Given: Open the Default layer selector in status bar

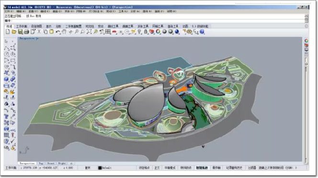Looking at the screenshot, I should click(105, 168).
